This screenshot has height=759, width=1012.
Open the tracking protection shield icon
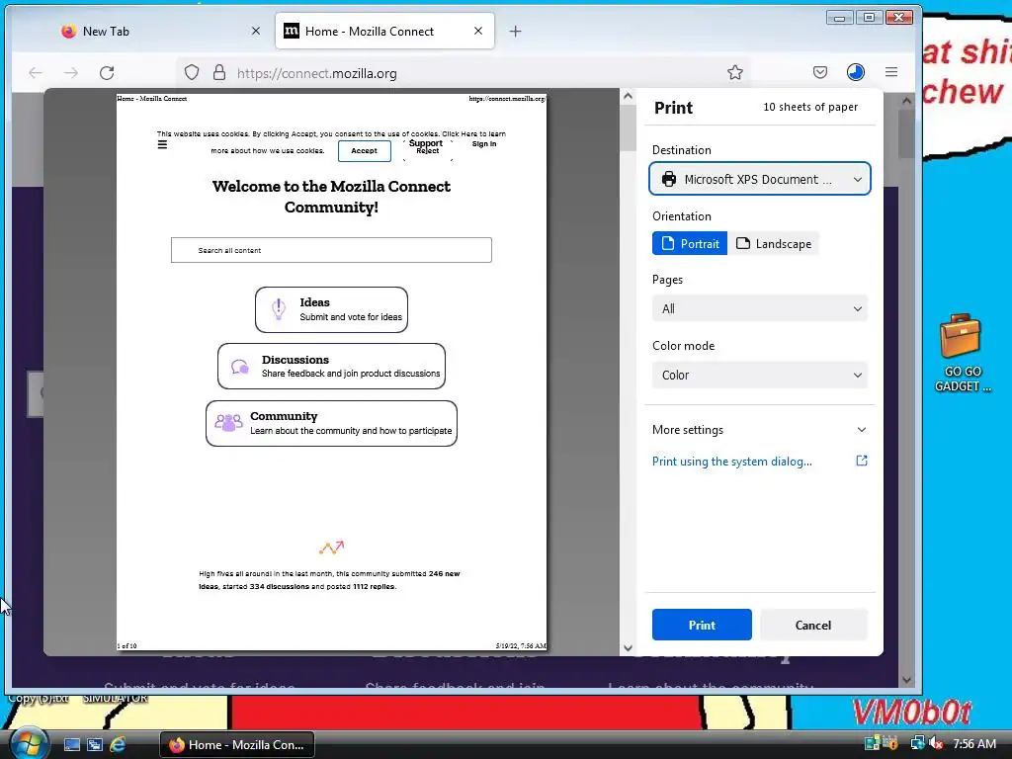click(x=192, y=72)
